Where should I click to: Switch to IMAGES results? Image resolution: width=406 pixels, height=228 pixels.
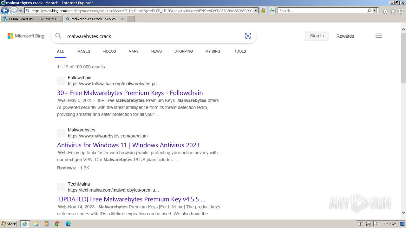click(x=83, y=51)
